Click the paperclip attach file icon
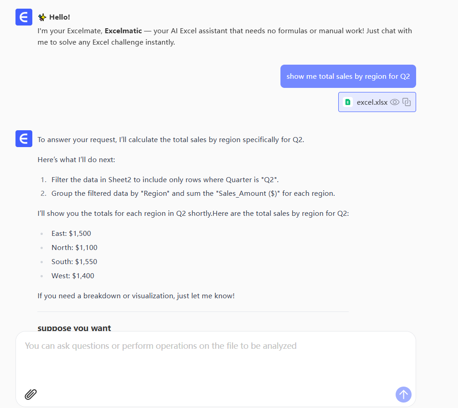 (x=31, y=394)
